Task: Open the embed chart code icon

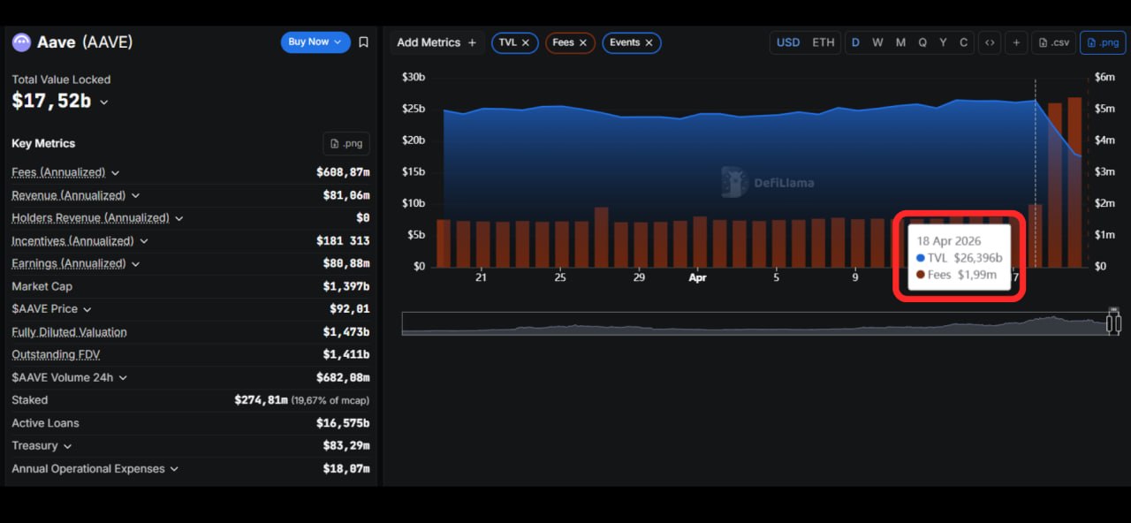Action: tap(990, 42)
